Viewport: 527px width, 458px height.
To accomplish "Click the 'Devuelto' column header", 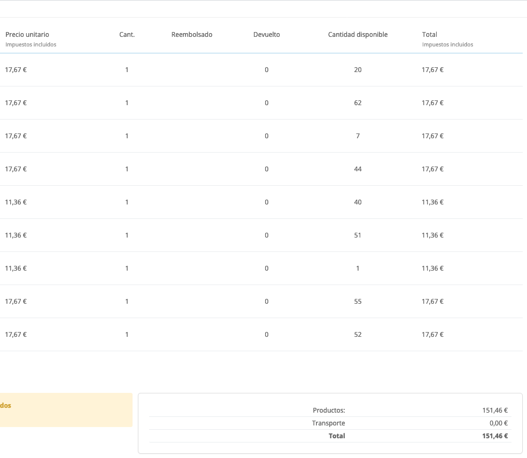I will (x=267, y=35).
